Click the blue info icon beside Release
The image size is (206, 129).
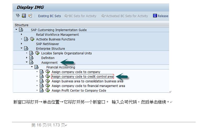[x=155, y=16]
